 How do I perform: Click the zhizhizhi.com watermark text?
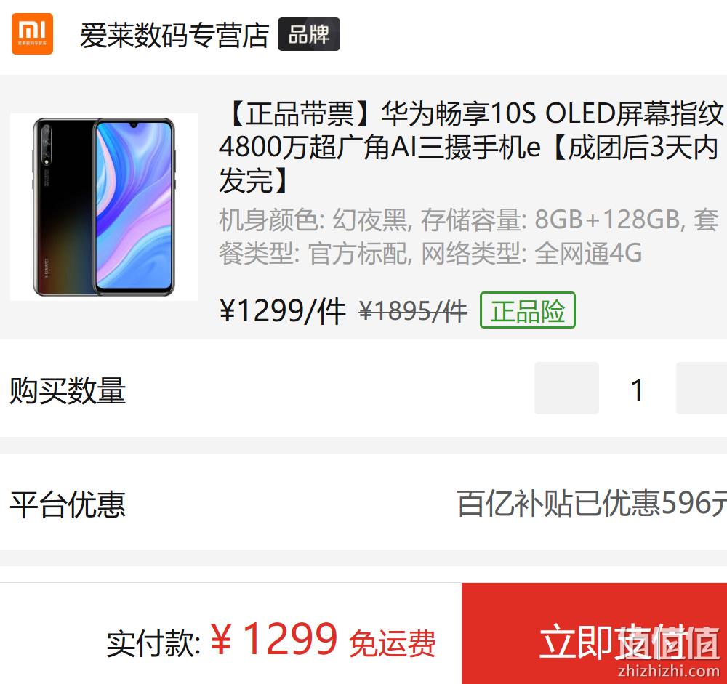coord(669,670)
